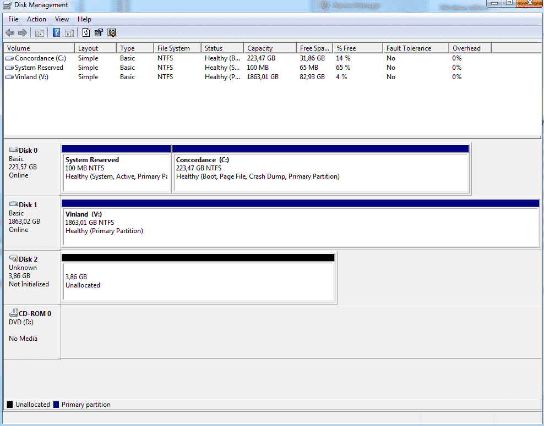
Task: Click the 1863,01 GB capacity cell
Action: [263, 77]
